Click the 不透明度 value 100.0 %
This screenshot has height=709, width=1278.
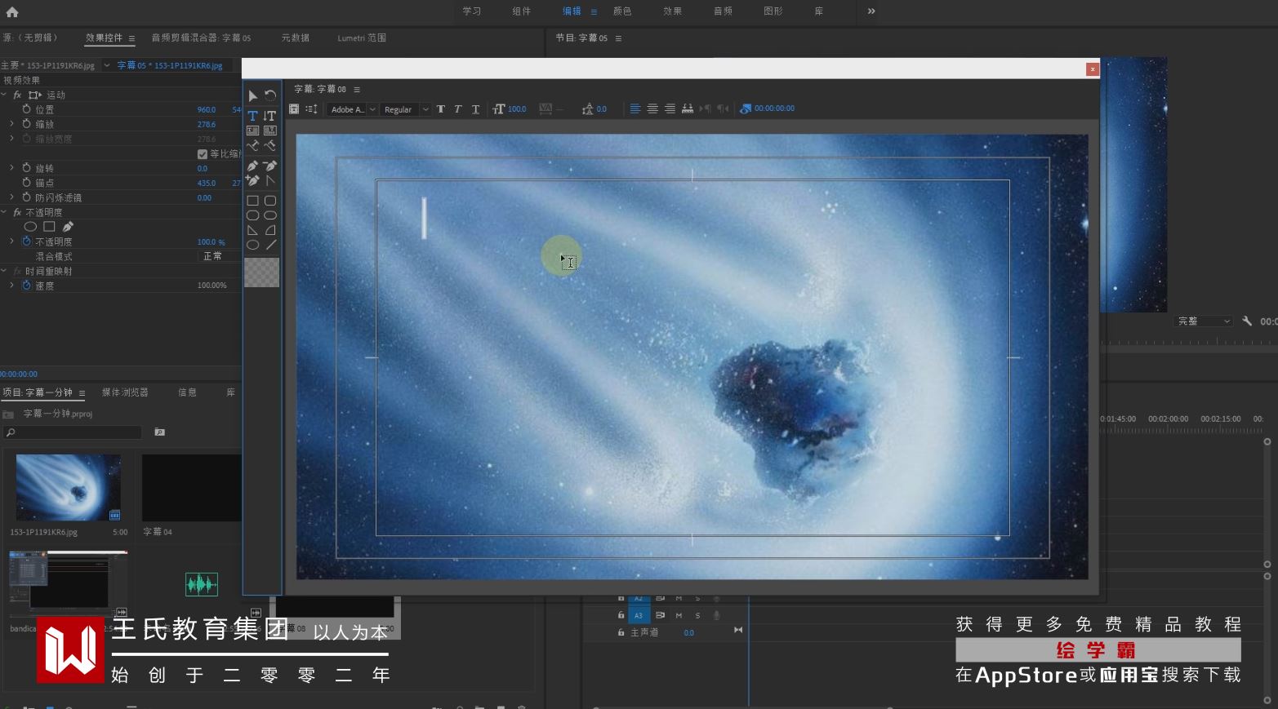pos(211,242)
